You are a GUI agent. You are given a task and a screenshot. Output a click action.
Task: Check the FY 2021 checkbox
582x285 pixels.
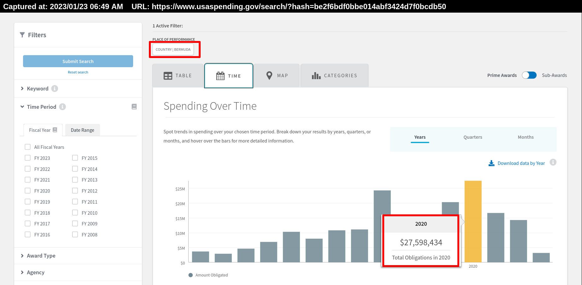tap(28, 180)
